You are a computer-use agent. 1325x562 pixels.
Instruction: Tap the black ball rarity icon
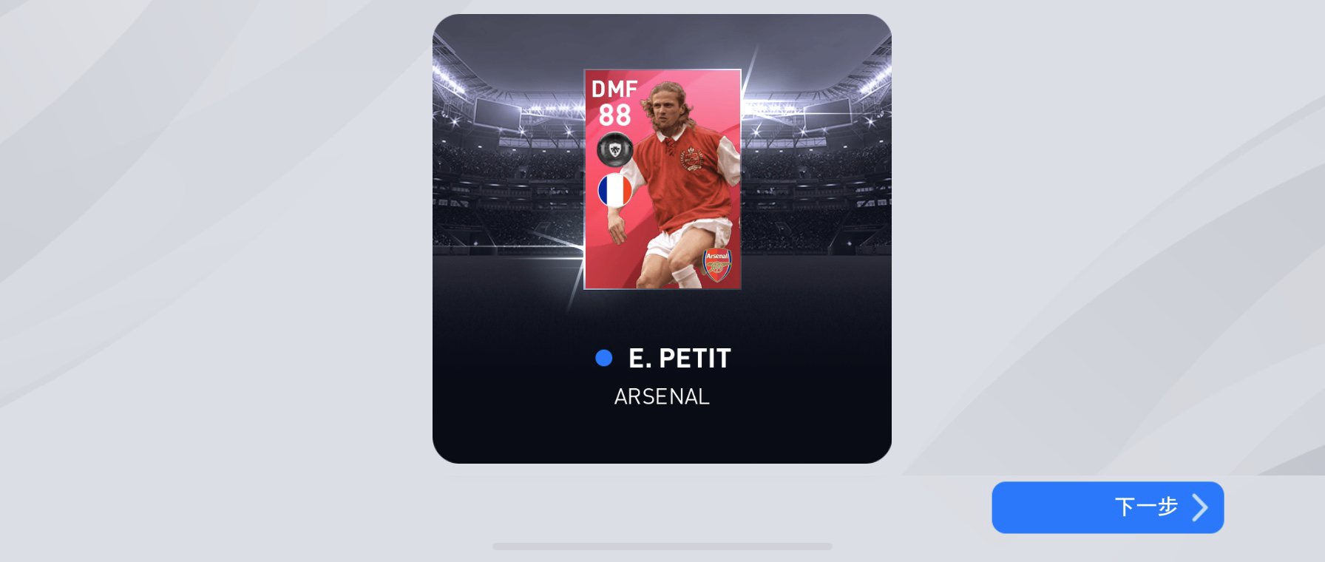click(x=614, y=150)
